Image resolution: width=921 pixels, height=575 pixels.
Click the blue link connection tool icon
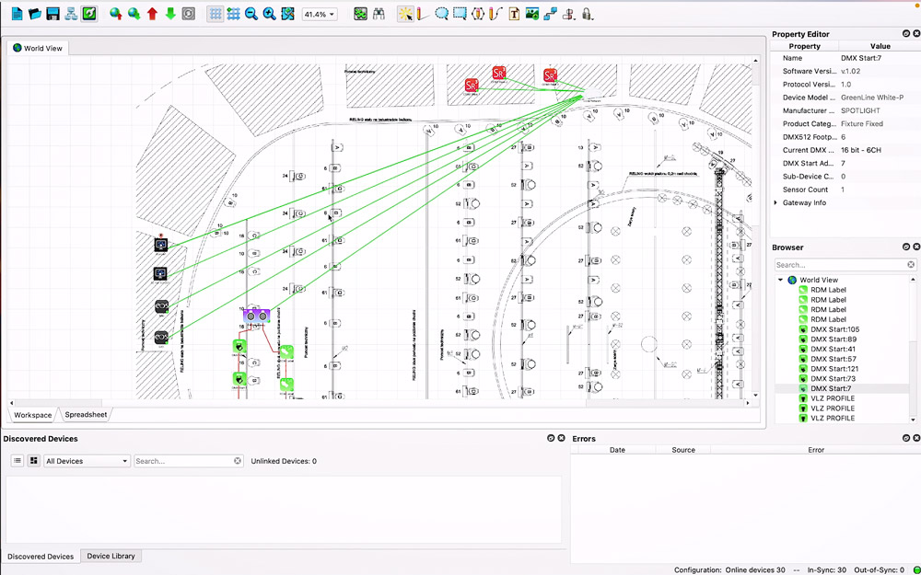551,14
